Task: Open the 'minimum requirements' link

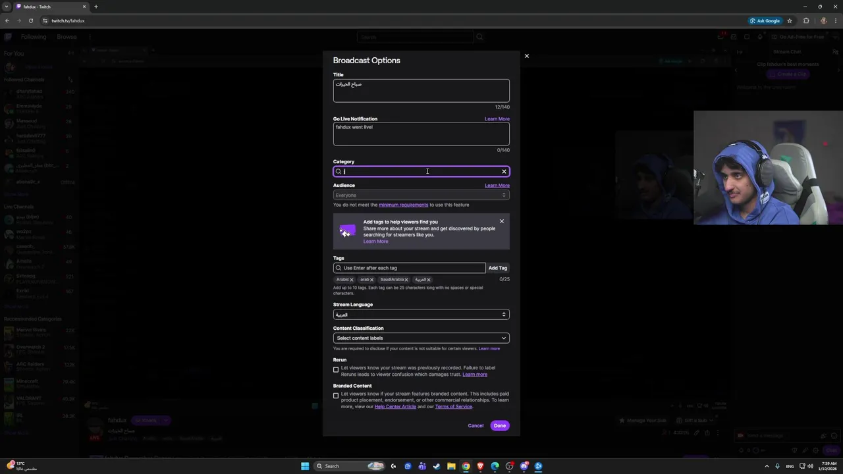Action: click(403, 205)
